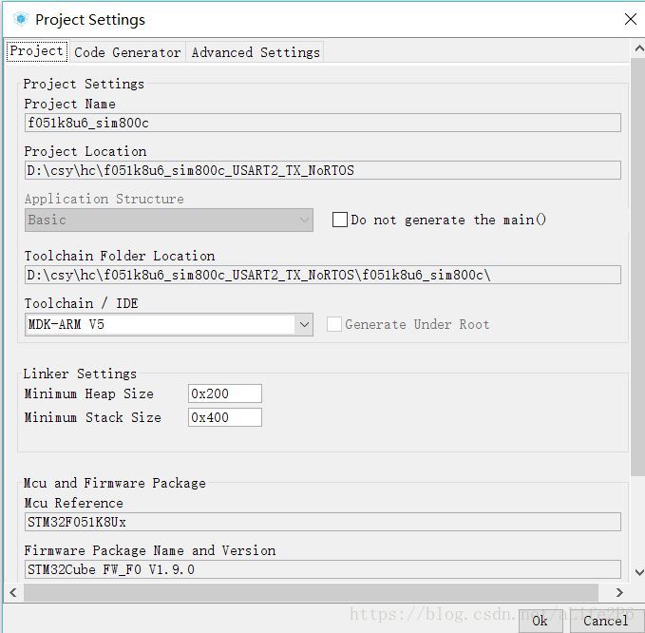Expand the Application Structure combo box

[304, 220]
